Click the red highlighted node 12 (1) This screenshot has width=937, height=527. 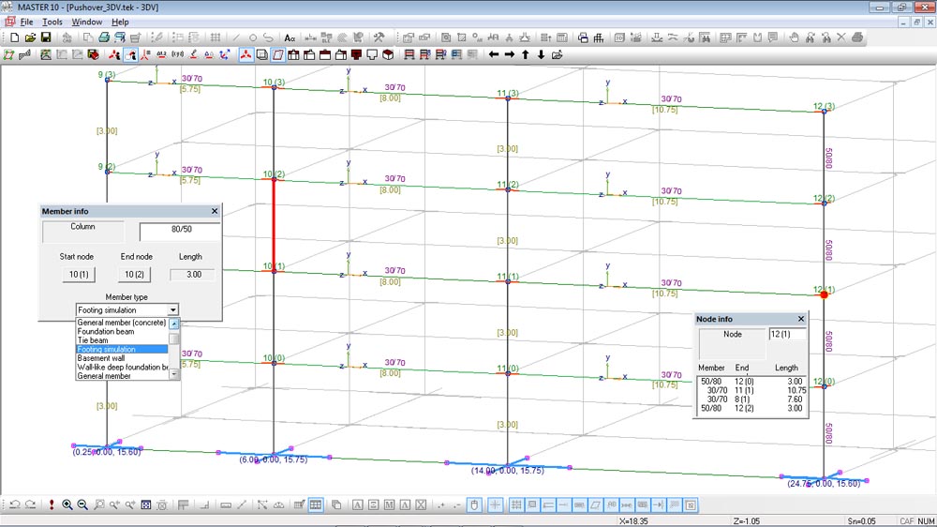coord(824,294)
